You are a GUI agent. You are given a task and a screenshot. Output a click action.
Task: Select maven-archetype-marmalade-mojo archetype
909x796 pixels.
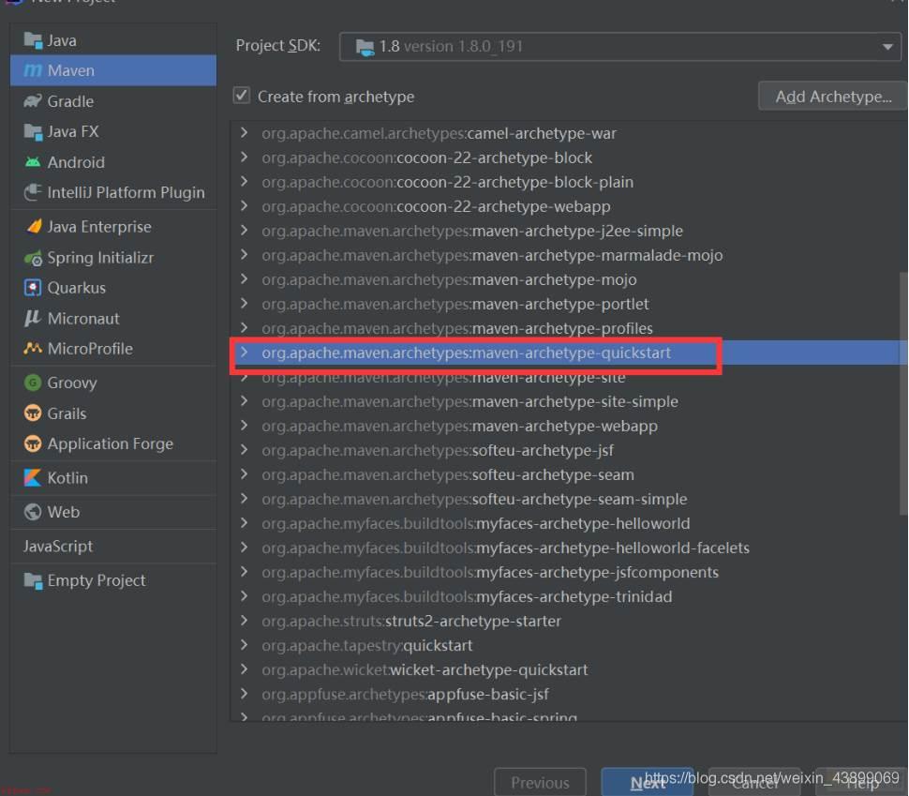pos(492,255)
